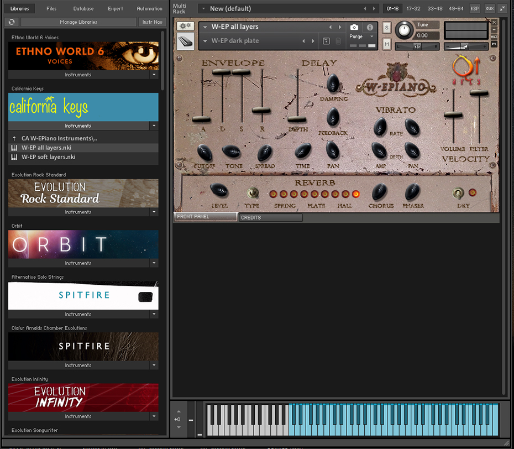Click the ORBIT library banner
This screenshot has width=514, height=449.
click(83, 244)
